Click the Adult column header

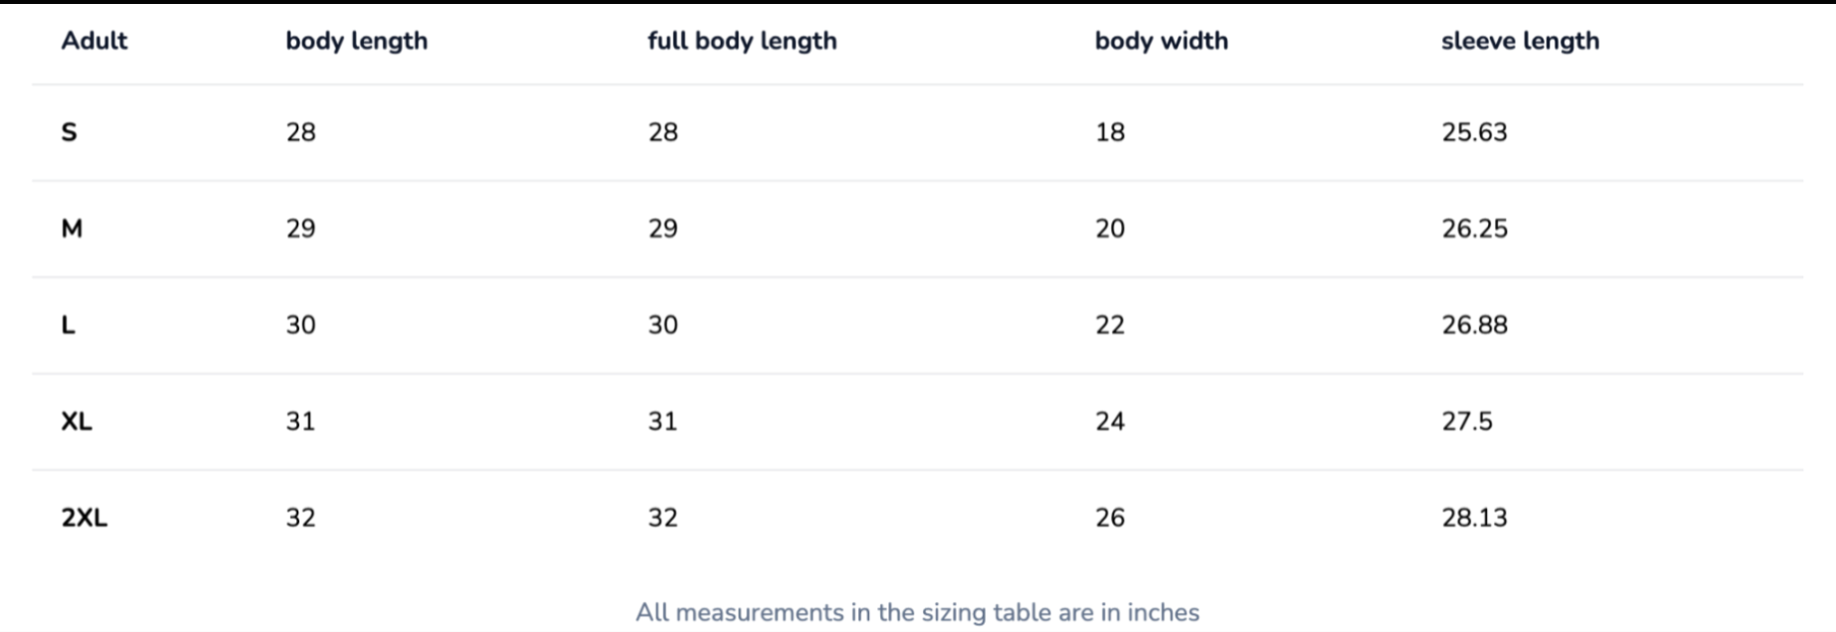pos(94,41)
